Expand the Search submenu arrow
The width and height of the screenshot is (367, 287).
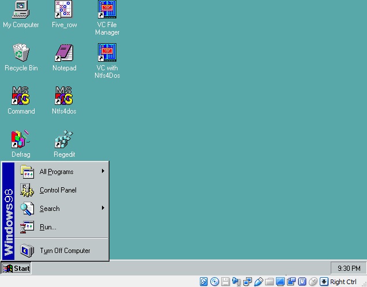103,208
